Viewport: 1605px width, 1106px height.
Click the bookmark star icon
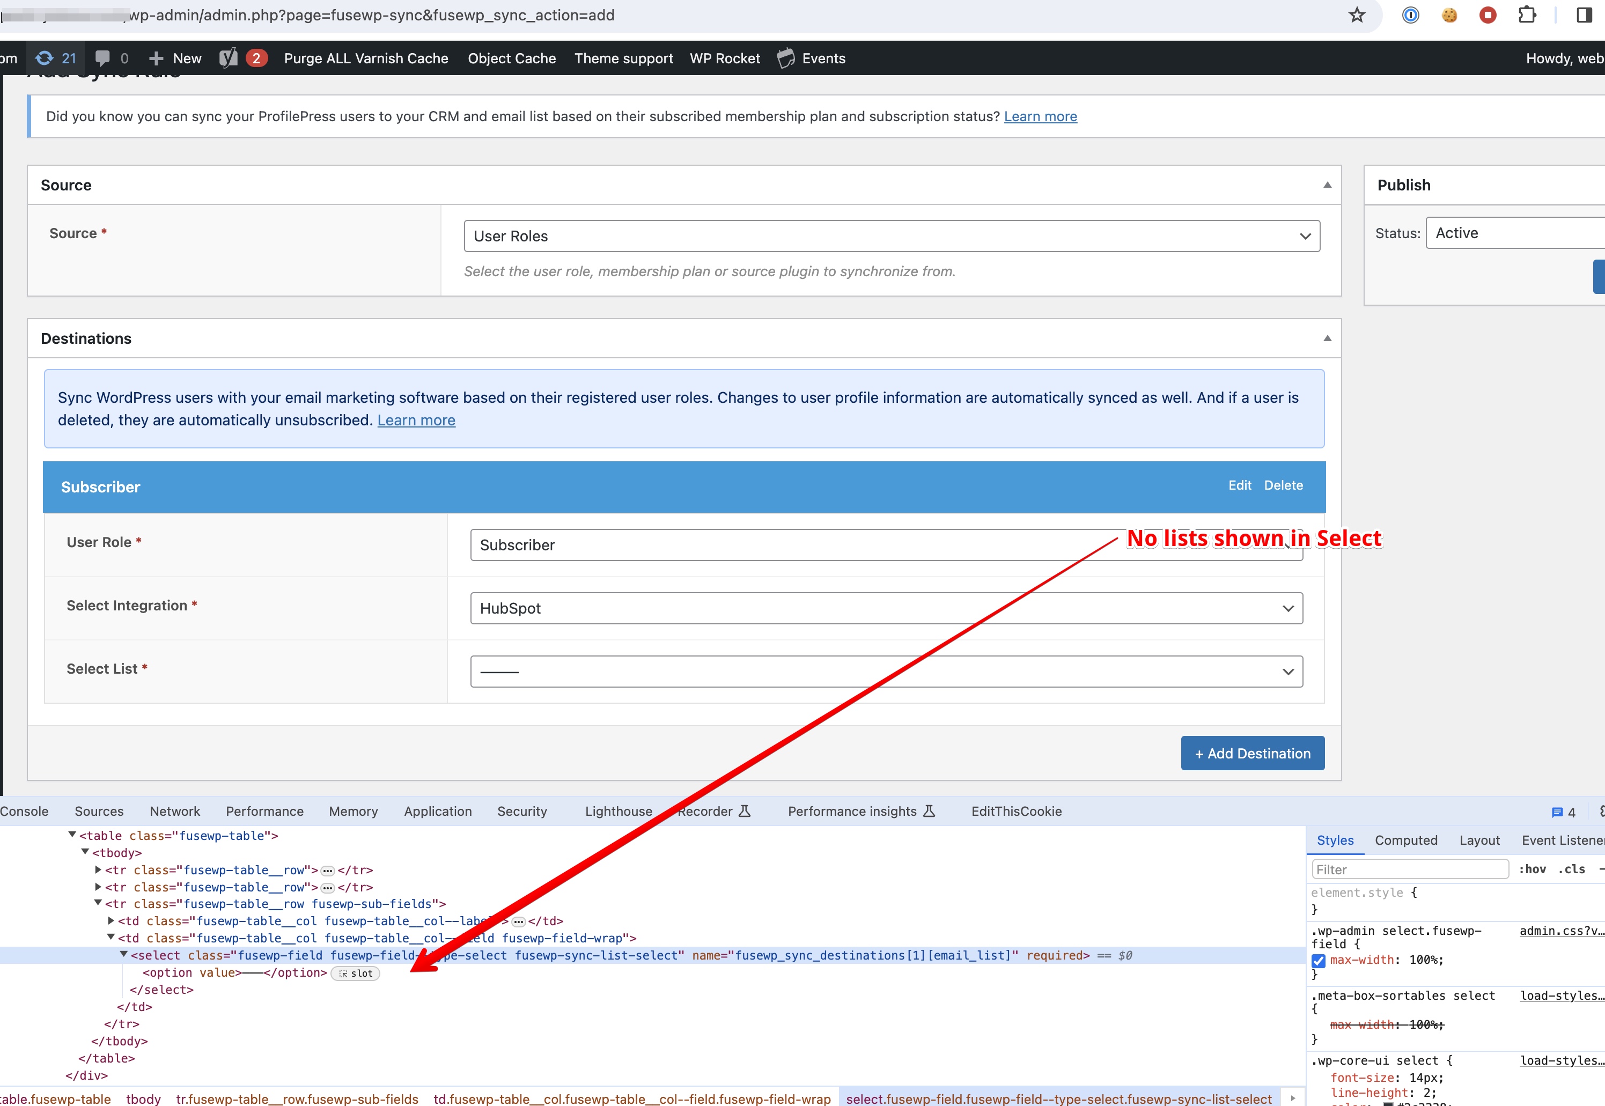coord(1356,15)
